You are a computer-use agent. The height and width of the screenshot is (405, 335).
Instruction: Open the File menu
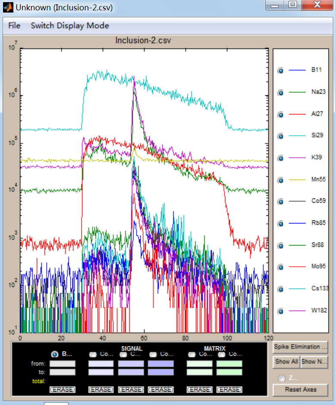click(14, 26)
